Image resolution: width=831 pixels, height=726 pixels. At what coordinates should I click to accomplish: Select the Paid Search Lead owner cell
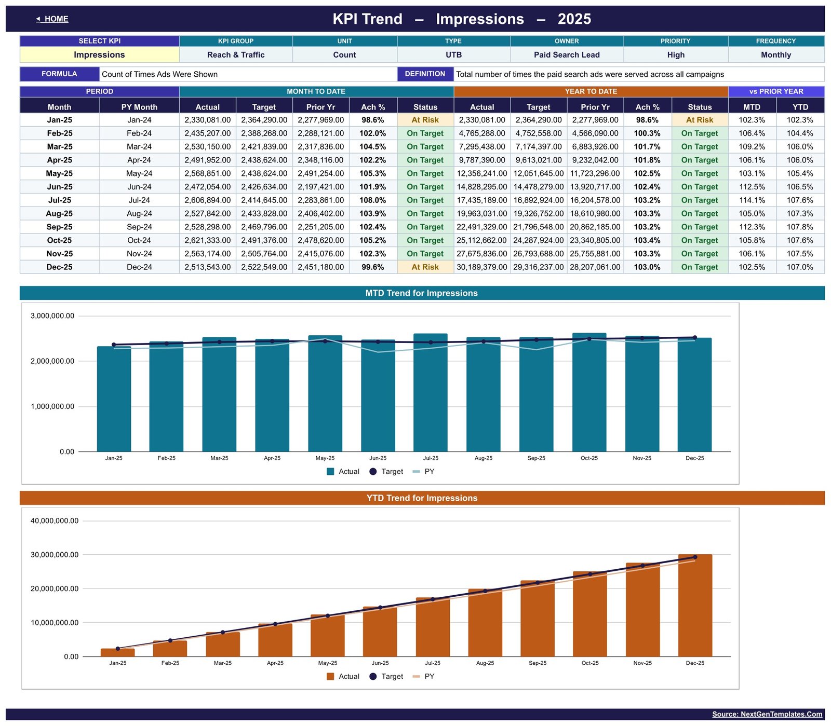pyautogui.click(x=567, y=54)
